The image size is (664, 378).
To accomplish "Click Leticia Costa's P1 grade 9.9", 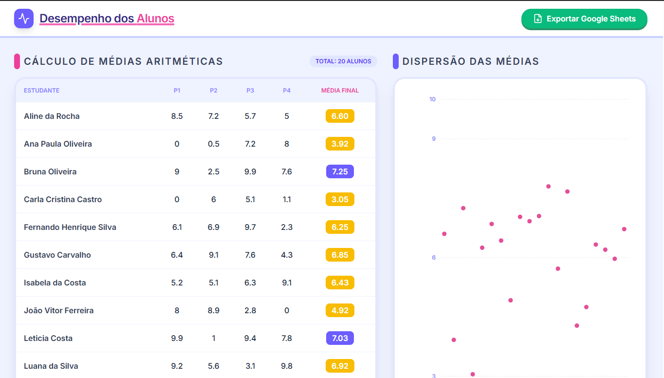I will click(x=177, y=338).
